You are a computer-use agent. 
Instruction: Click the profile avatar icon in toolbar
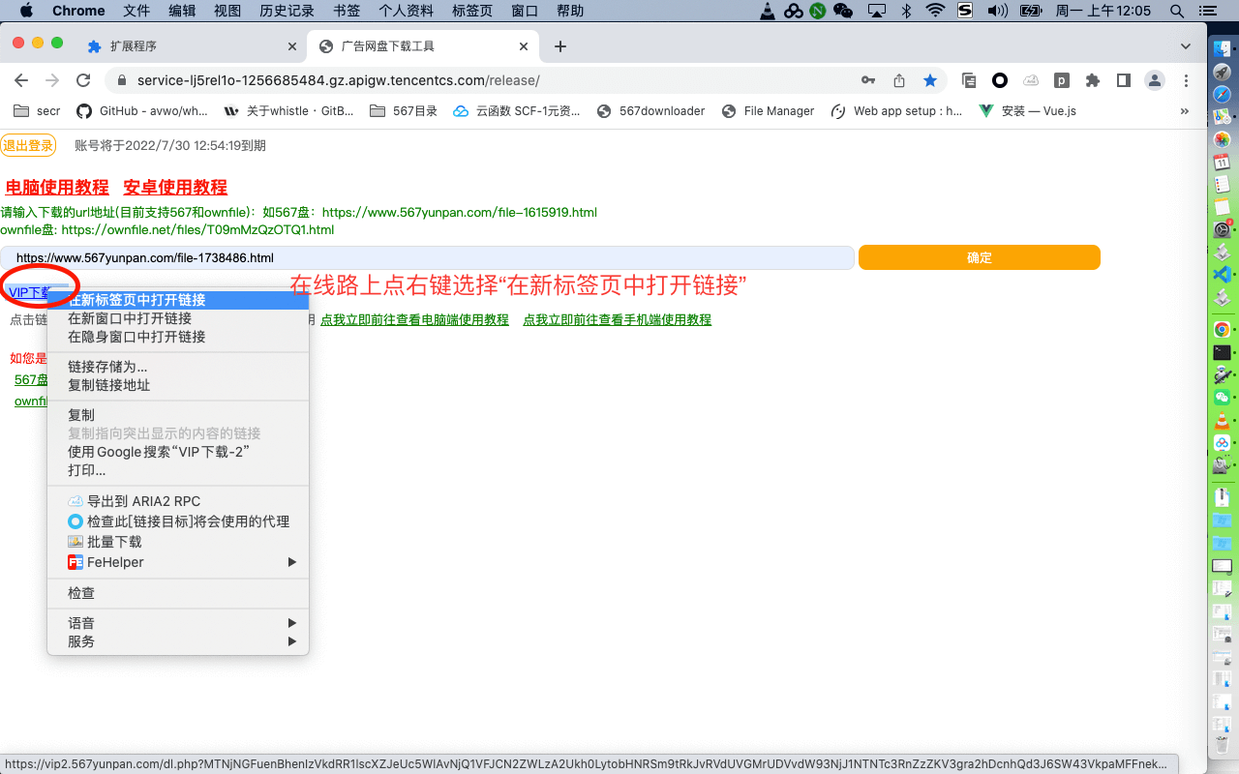tap(1154, 80)
